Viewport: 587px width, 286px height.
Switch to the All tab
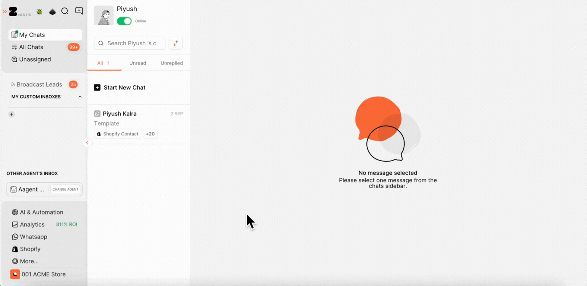(104, 63)
